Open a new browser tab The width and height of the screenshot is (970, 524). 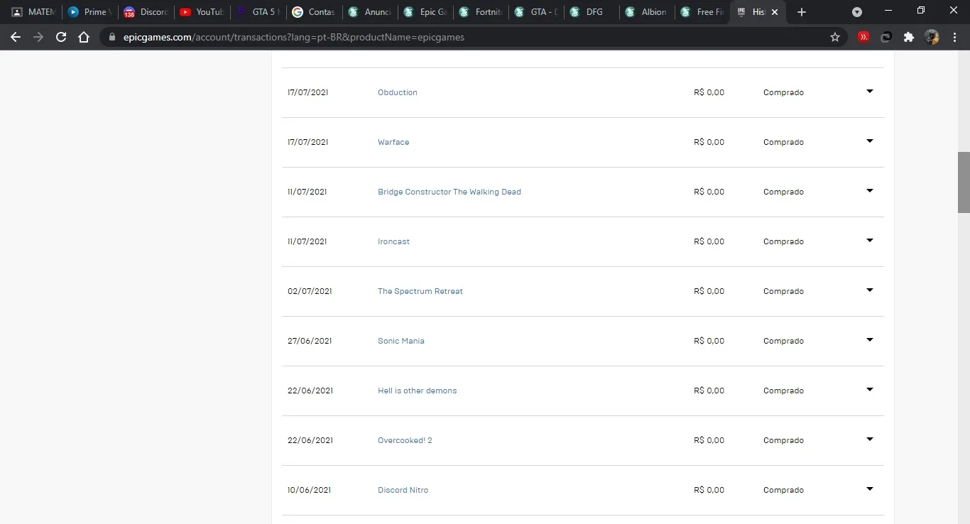point(802,12)
